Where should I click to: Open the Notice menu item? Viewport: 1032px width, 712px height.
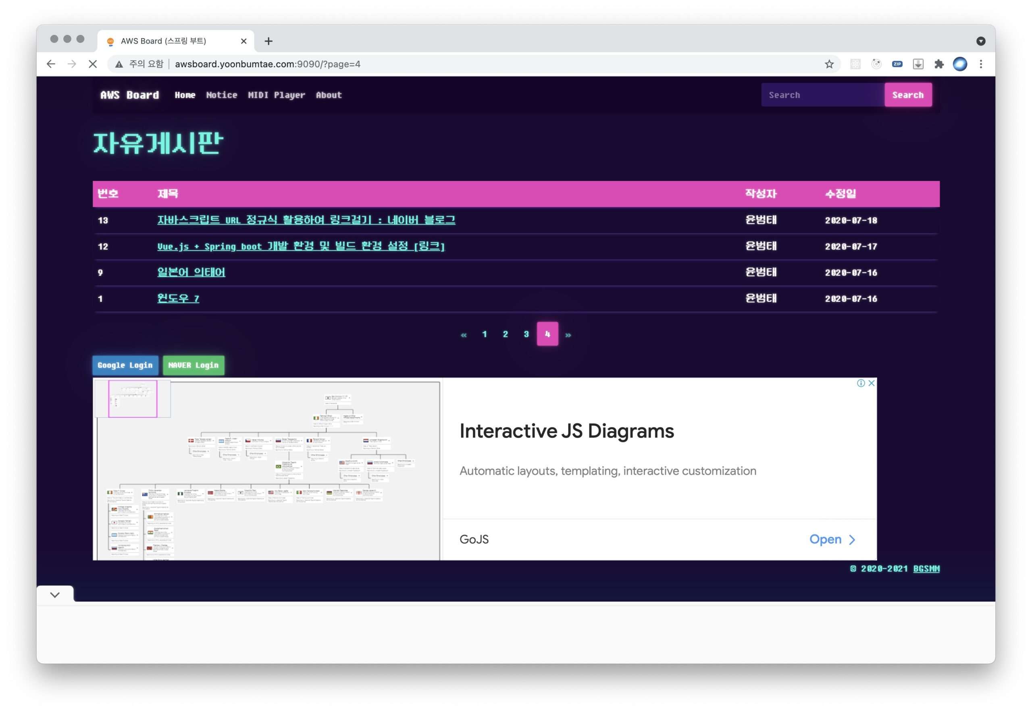pos(221,95)
